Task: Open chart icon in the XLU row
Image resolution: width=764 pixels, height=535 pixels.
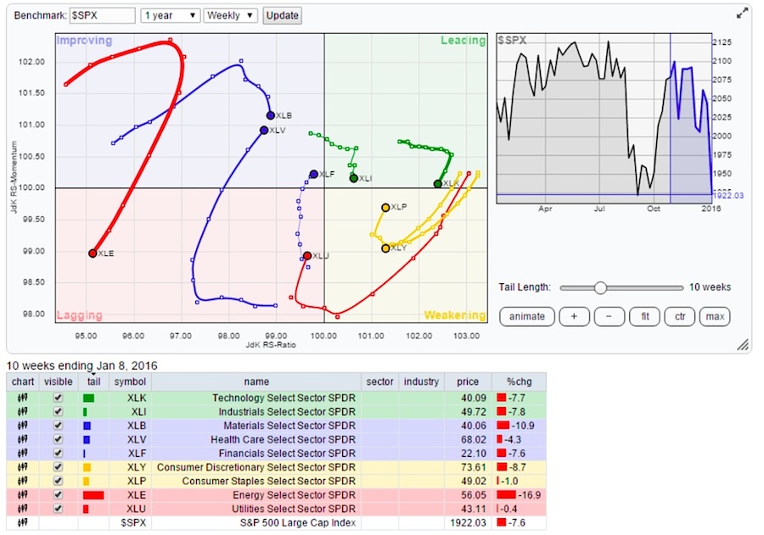Action: pos(22,509)
